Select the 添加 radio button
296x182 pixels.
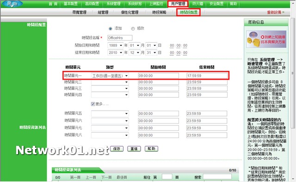[x=111, y=29]
